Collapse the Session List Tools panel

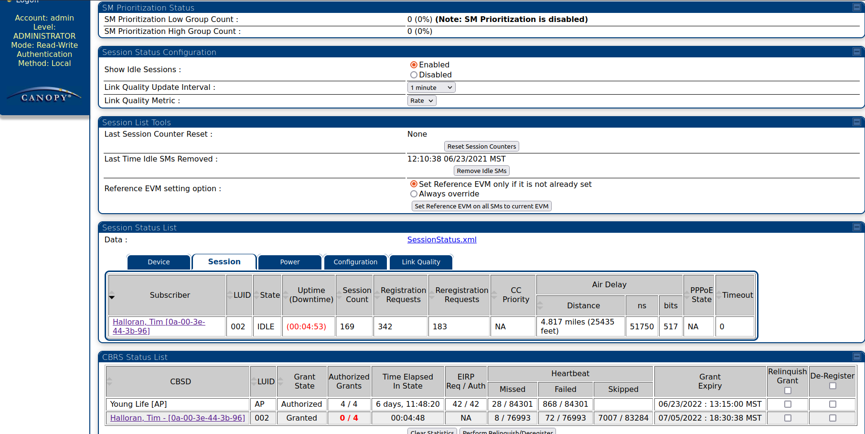click(x=856, y=122)
